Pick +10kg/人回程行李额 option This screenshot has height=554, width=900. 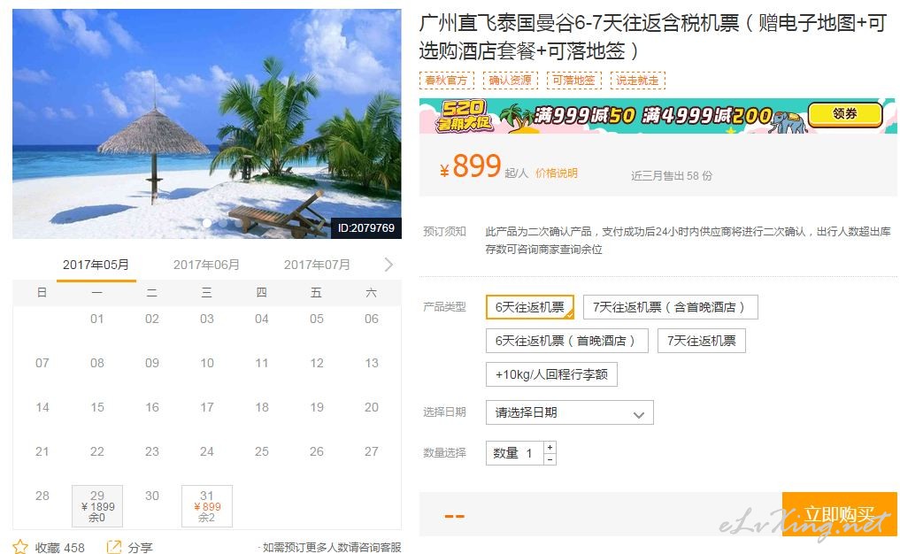pyautogui.click(x=551, y=374)
